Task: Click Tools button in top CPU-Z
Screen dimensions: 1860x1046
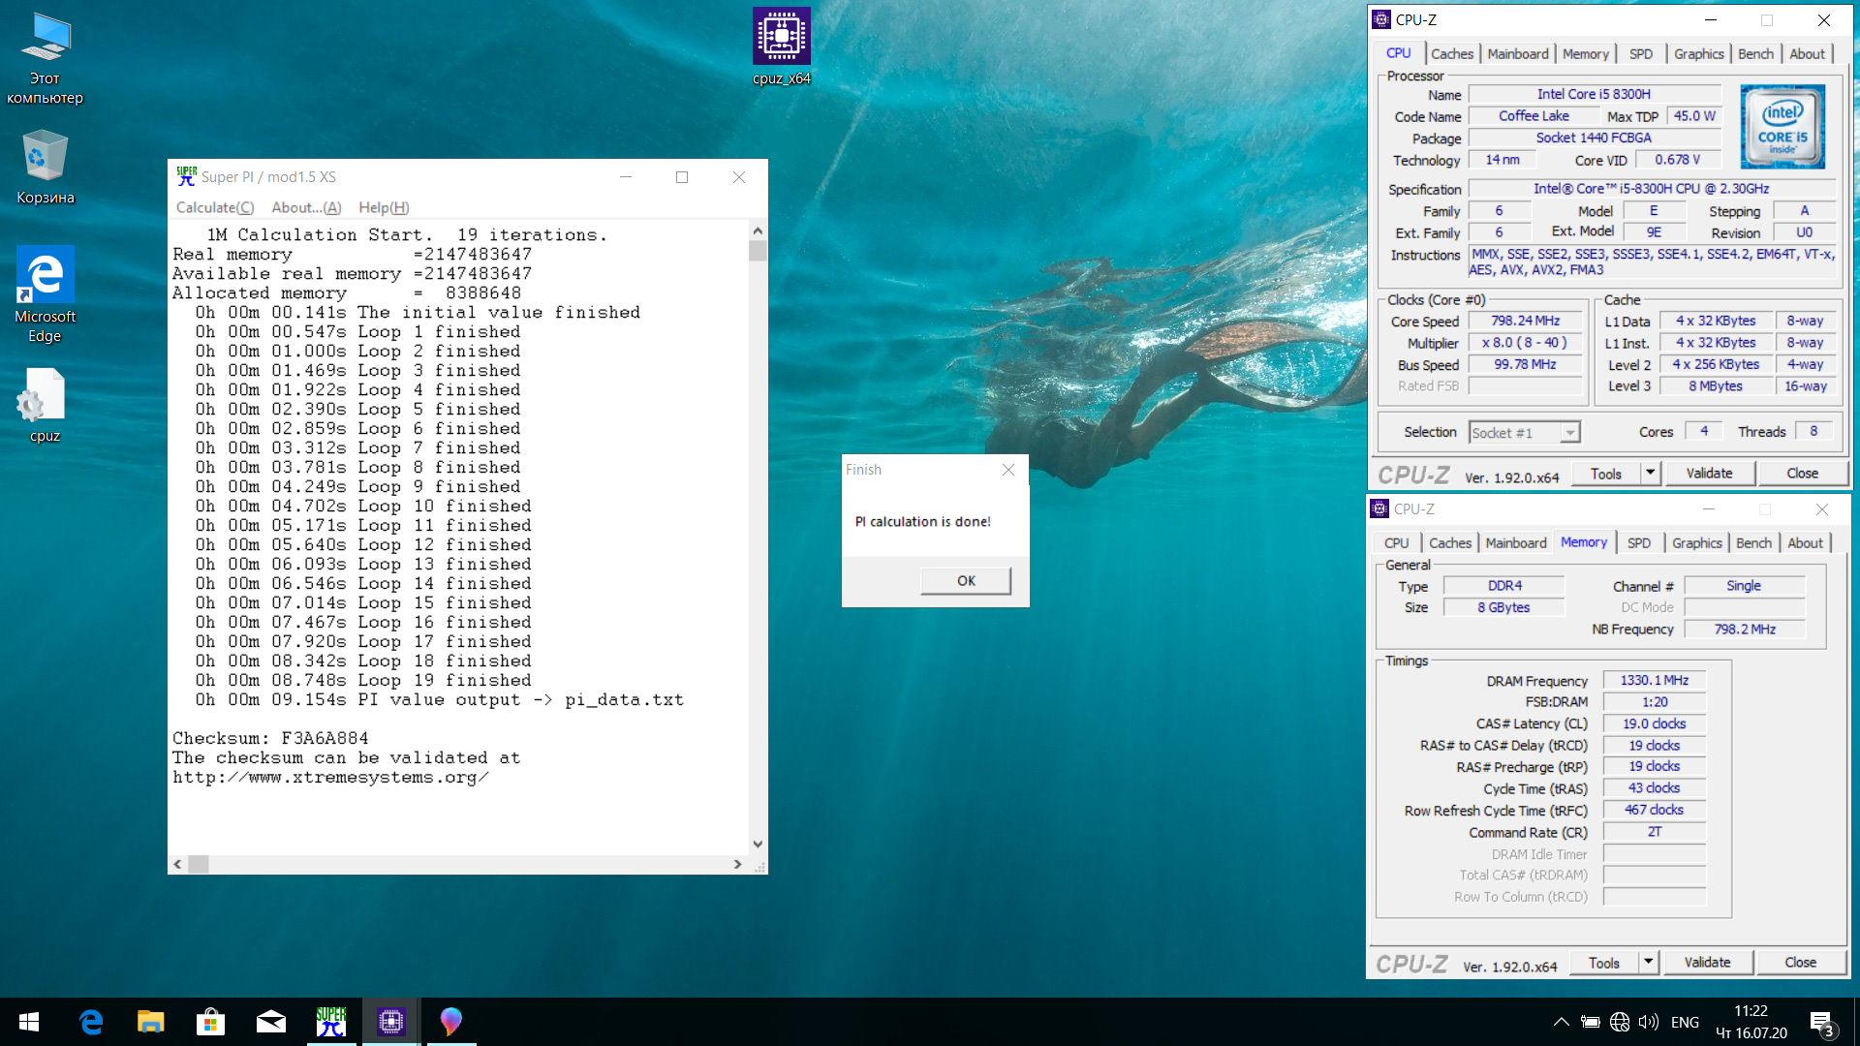Action: tap(1605, 474)
